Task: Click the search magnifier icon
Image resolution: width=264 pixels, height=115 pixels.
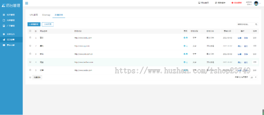Action: [x=256, y=24]
